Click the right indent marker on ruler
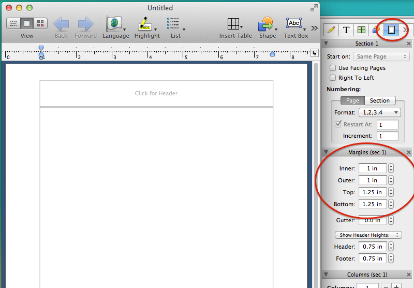 click(273, 54)
